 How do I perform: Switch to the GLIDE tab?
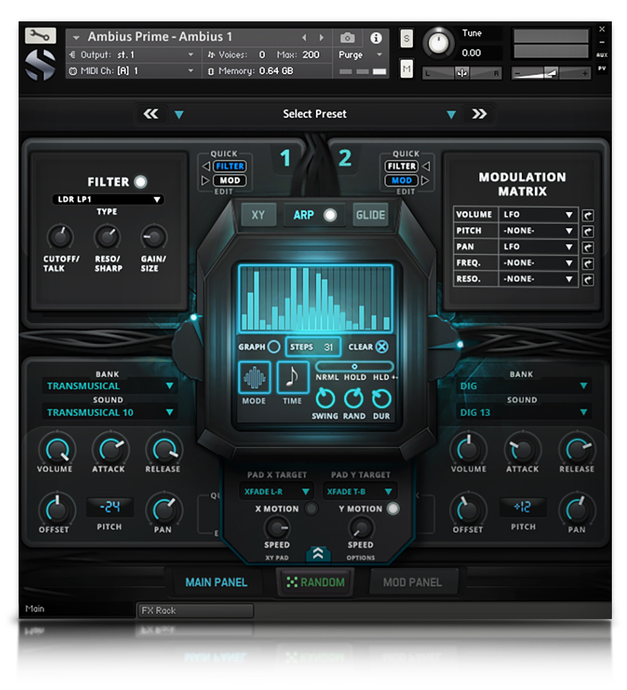370,214
